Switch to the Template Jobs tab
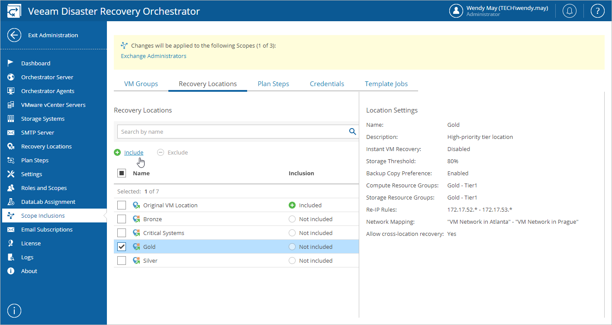The width and height of the screenshot is (612, 325). pyautogui.click(x=387, y=84)
